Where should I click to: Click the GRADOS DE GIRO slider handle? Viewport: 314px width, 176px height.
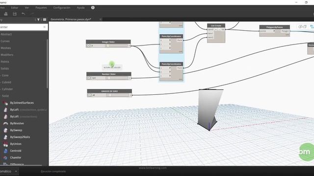tap(110, 95)
